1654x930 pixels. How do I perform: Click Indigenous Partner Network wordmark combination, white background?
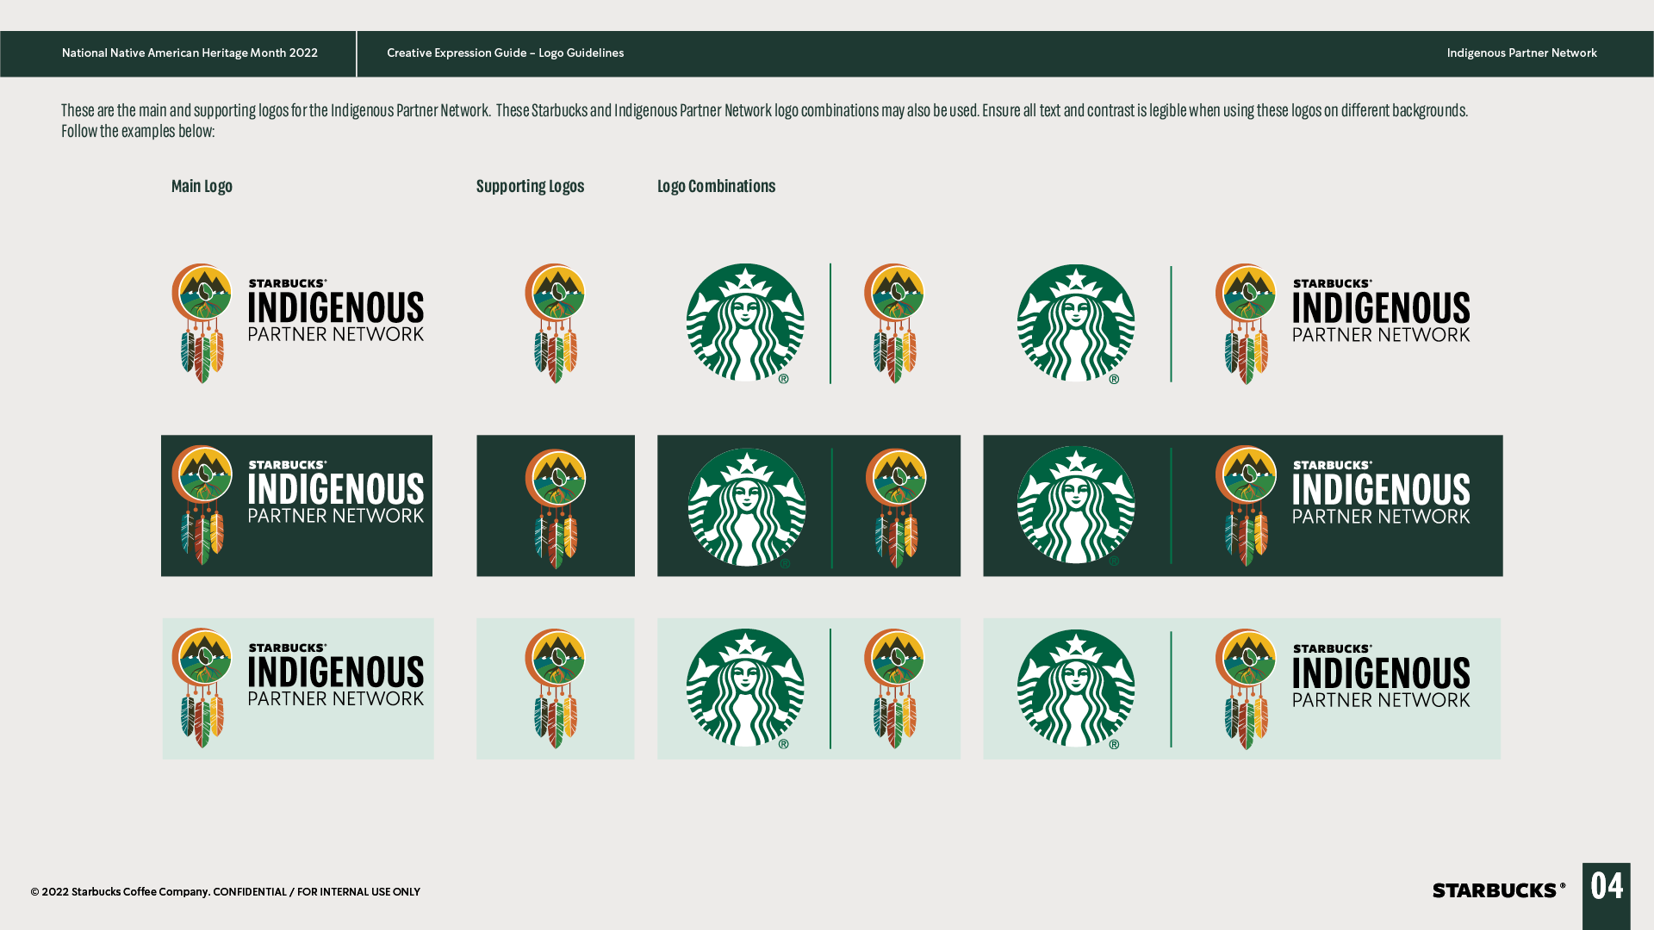[1343, 324]
